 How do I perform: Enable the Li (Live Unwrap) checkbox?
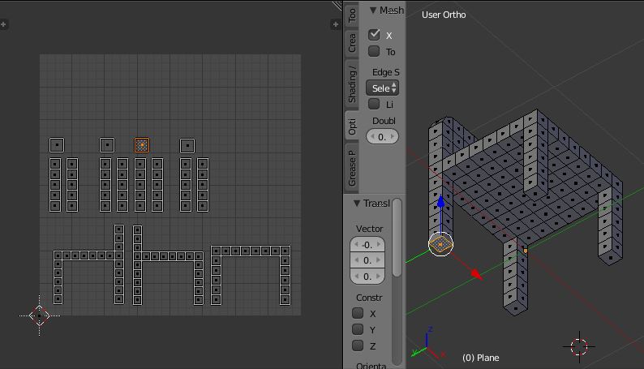pyautogui.click(x=374, y=104)
